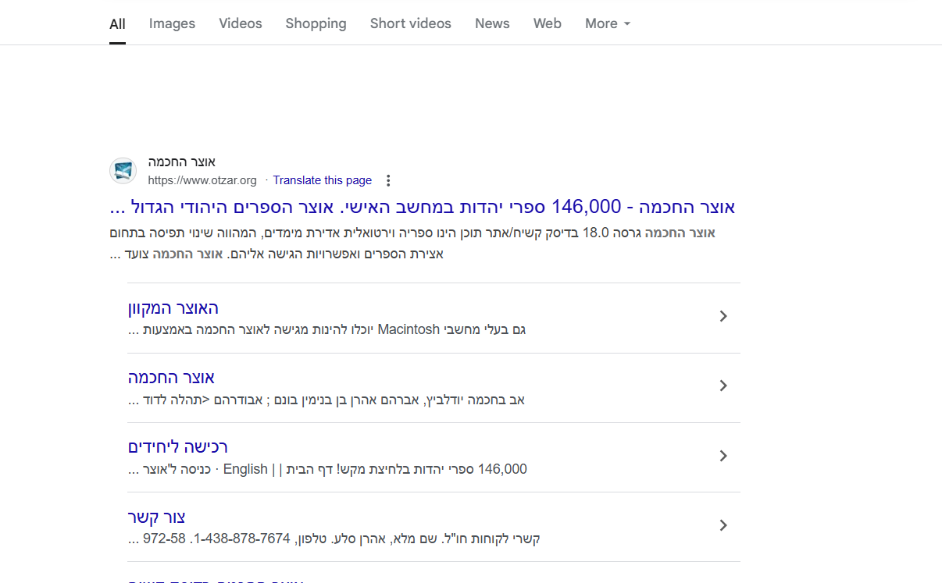The width and height of the screenshot is (942, 583).
Task: Go to the Shopping tab
Action: 316,23
